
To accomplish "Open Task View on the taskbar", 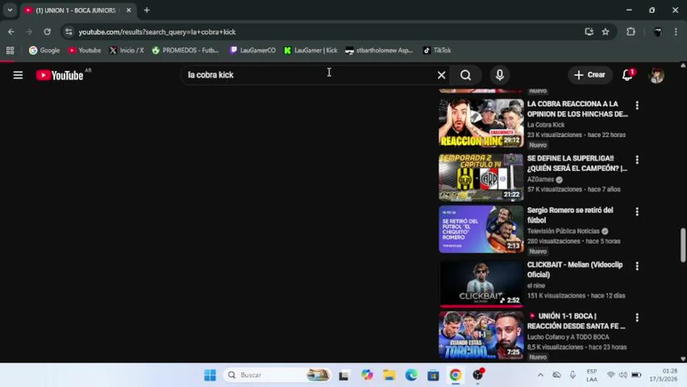I will coord(343,375).
